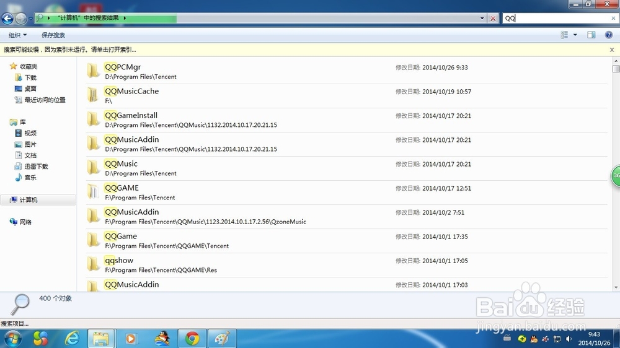Open the media player taskbar icon
This screenshot has height=348, width=620.
[x=131, y=339]
